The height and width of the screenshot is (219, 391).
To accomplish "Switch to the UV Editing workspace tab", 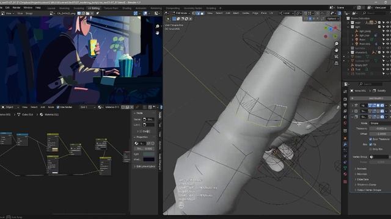I will 93,8.
